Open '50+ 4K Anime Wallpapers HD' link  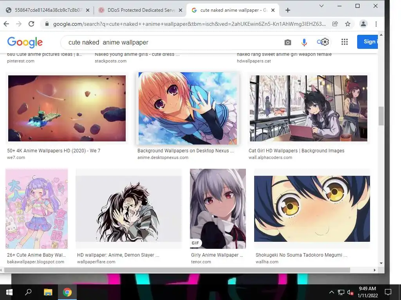point(54,151)
